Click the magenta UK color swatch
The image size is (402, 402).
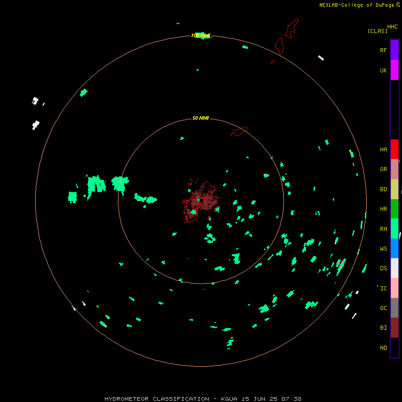(394, 70)
